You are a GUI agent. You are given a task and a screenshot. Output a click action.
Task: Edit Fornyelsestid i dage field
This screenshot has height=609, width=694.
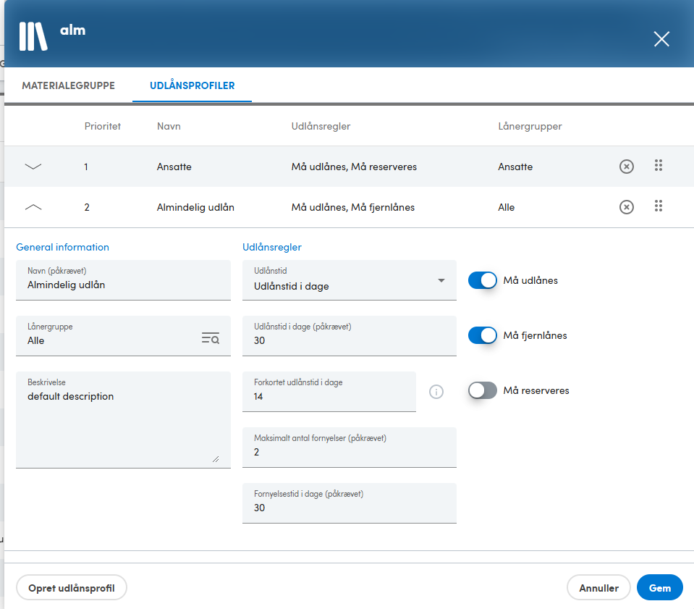350,503
